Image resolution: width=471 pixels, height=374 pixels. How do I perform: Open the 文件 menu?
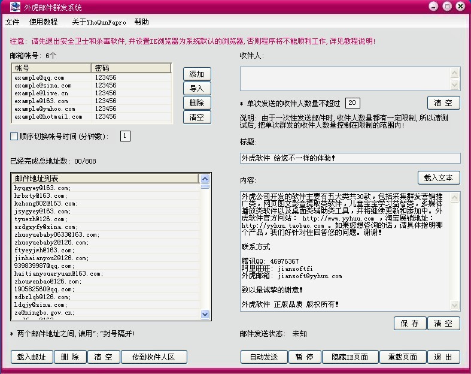[x=13, y=22]
